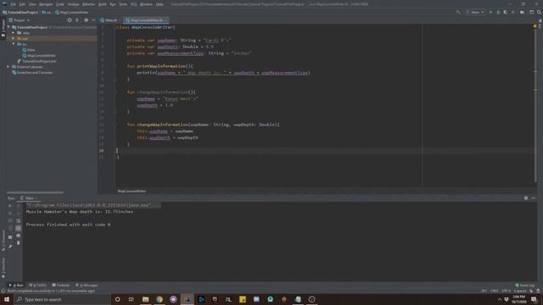The height and width of the screenshot is (305, 543).
Task: Click the IntelliJ icon on taskbar
Action: coord(187,299)
